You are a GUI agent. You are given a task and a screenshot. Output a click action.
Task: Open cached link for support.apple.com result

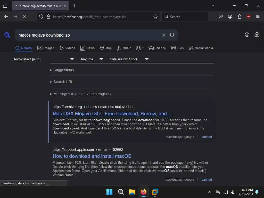tap(207, 180)
